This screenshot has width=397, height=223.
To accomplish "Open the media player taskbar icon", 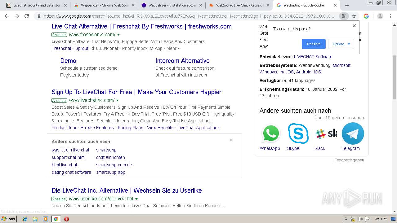I will (x=46, y=219).
